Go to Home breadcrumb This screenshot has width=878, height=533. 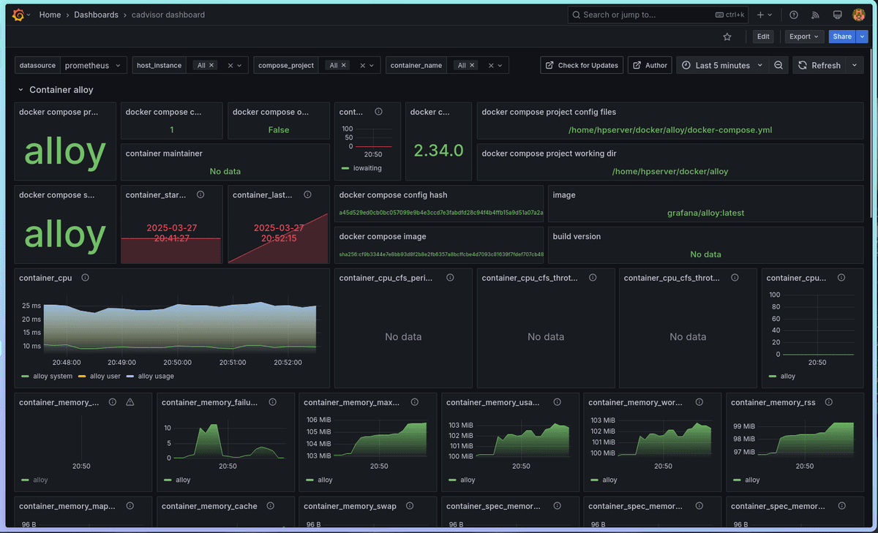click(50, 15)
